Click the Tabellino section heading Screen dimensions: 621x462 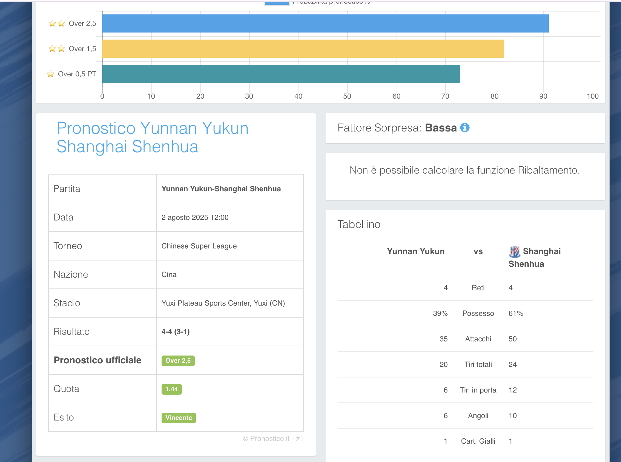tap(359, 224)
